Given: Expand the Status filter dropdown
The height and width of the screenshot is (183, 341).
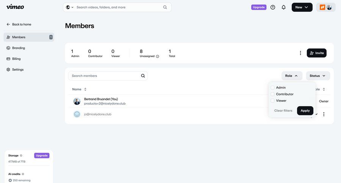Looking at the screenshot, I should [318, 76].
